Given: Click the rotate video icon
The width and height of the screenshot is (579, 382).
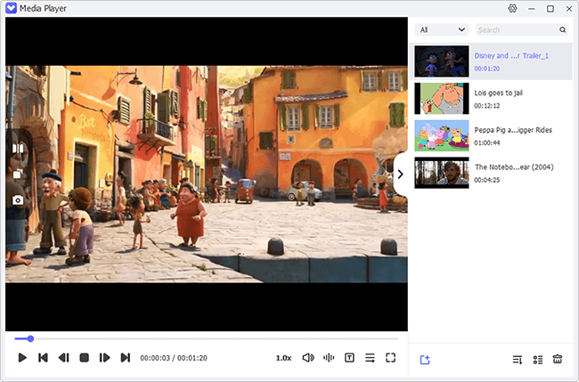Looking at the screenshot, I should 18,174.
